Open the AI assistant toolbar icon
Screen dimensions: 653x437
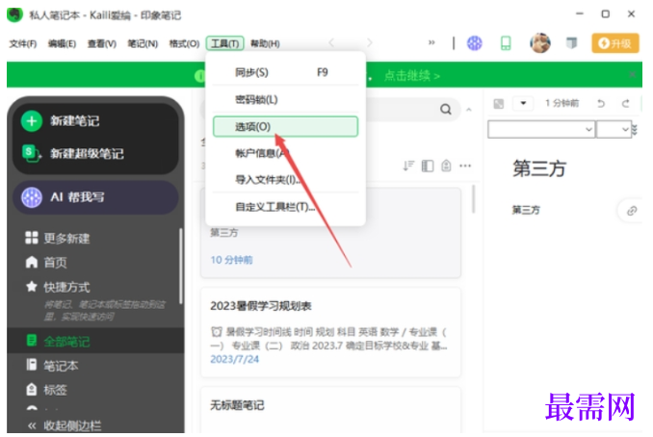tap(475, 43)
